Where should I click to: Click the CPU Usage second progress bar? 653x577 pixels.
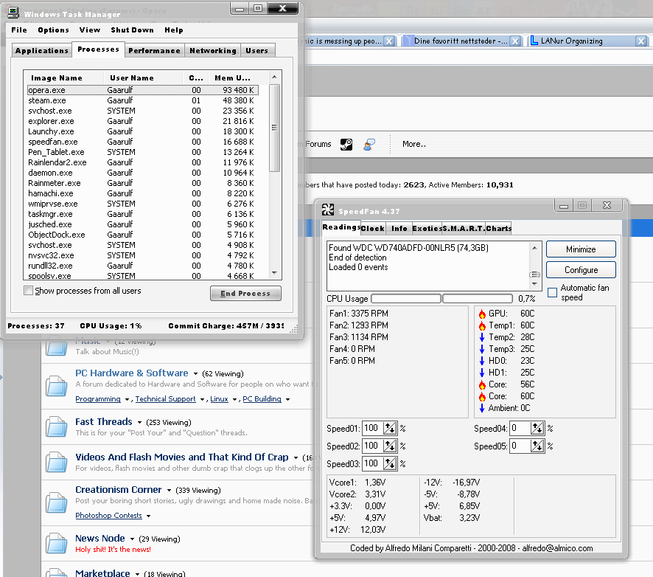pos(478,299)
